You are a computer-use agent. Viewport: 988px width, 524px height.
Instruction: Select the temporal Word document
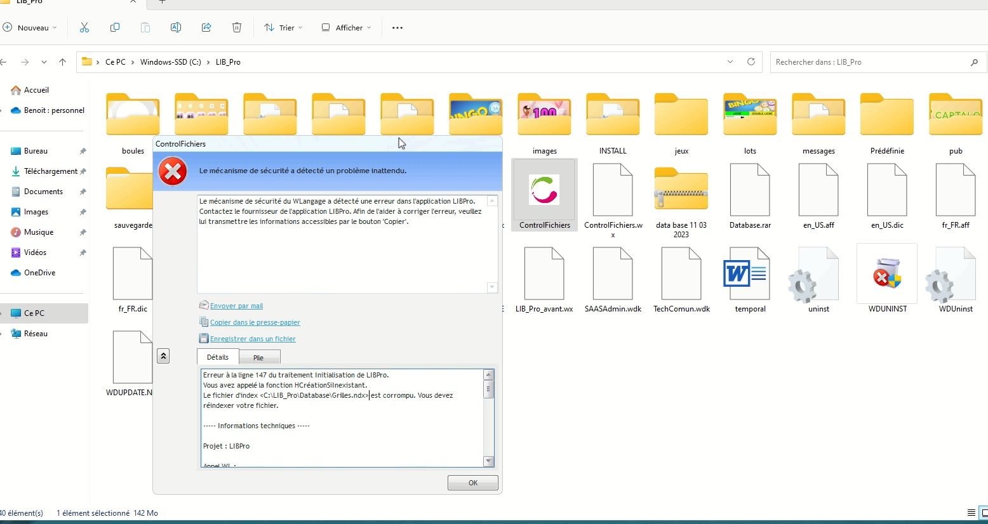pyautogui.click(x=750, y=280)
